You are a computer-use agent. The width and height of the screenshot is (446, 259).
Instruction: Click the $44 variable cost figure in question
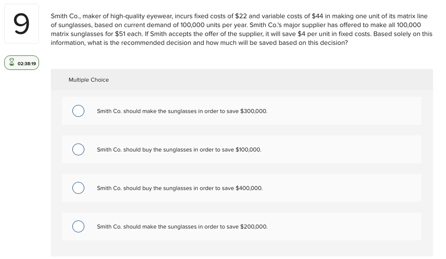(x=317, y=16)
